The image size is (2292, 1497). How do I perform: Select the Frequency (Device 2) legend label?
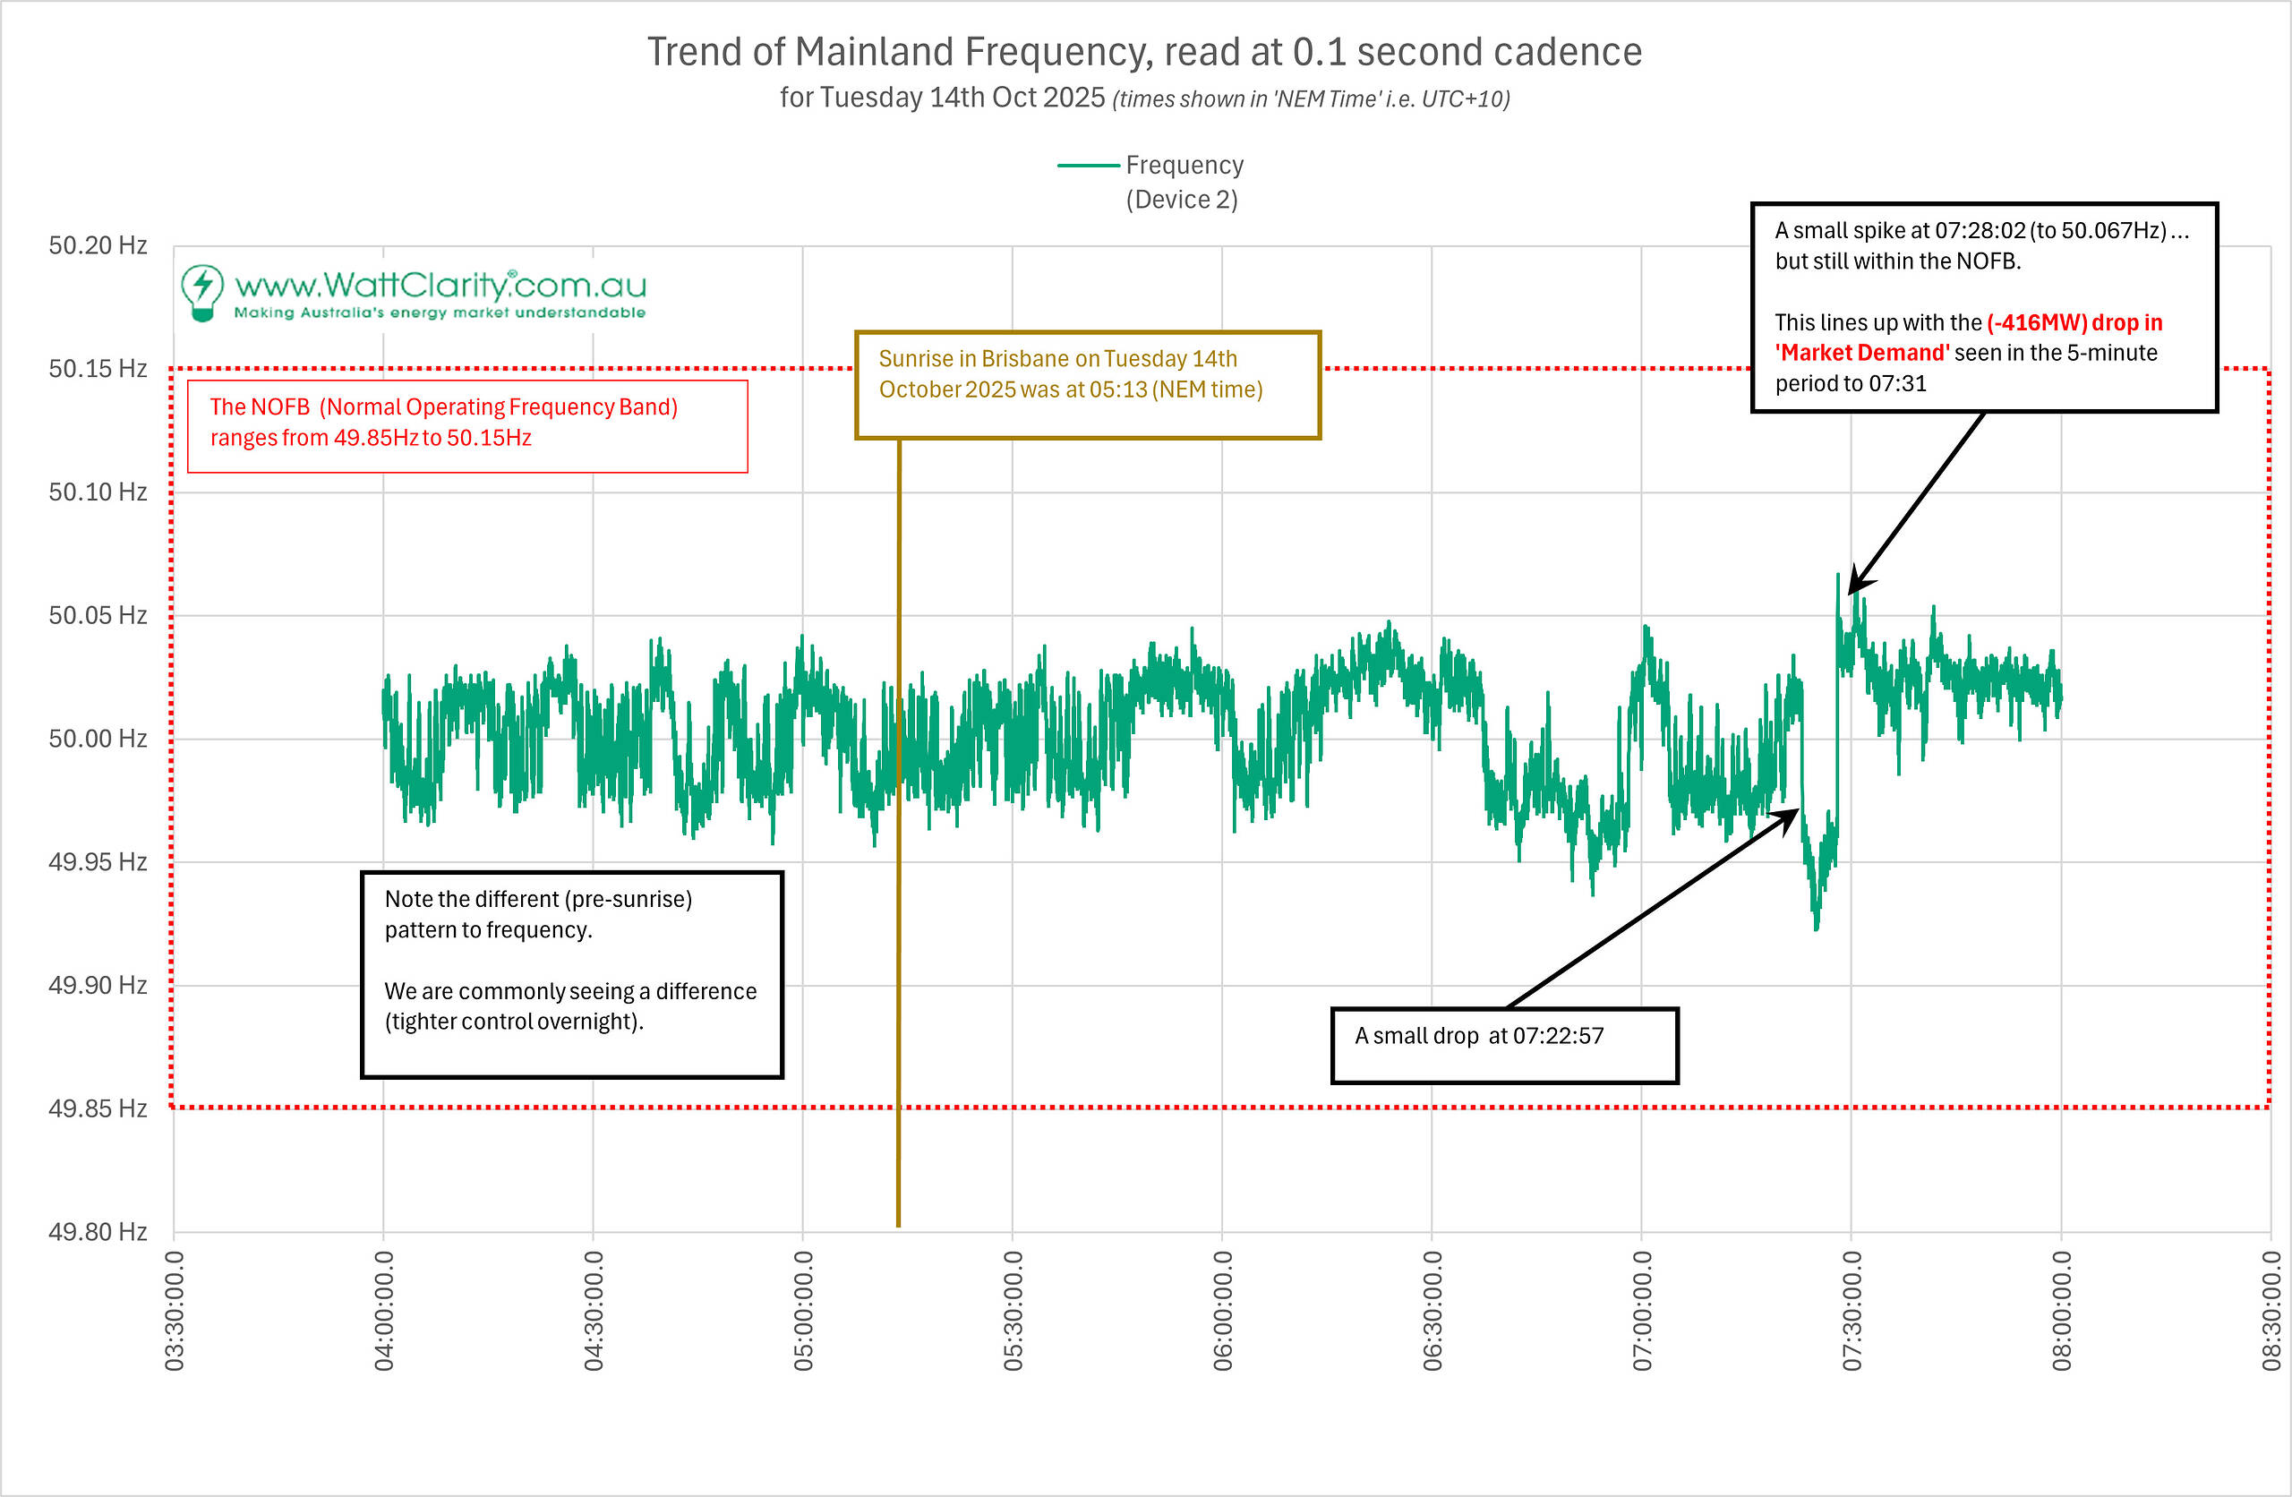[x=1184, y=182]
